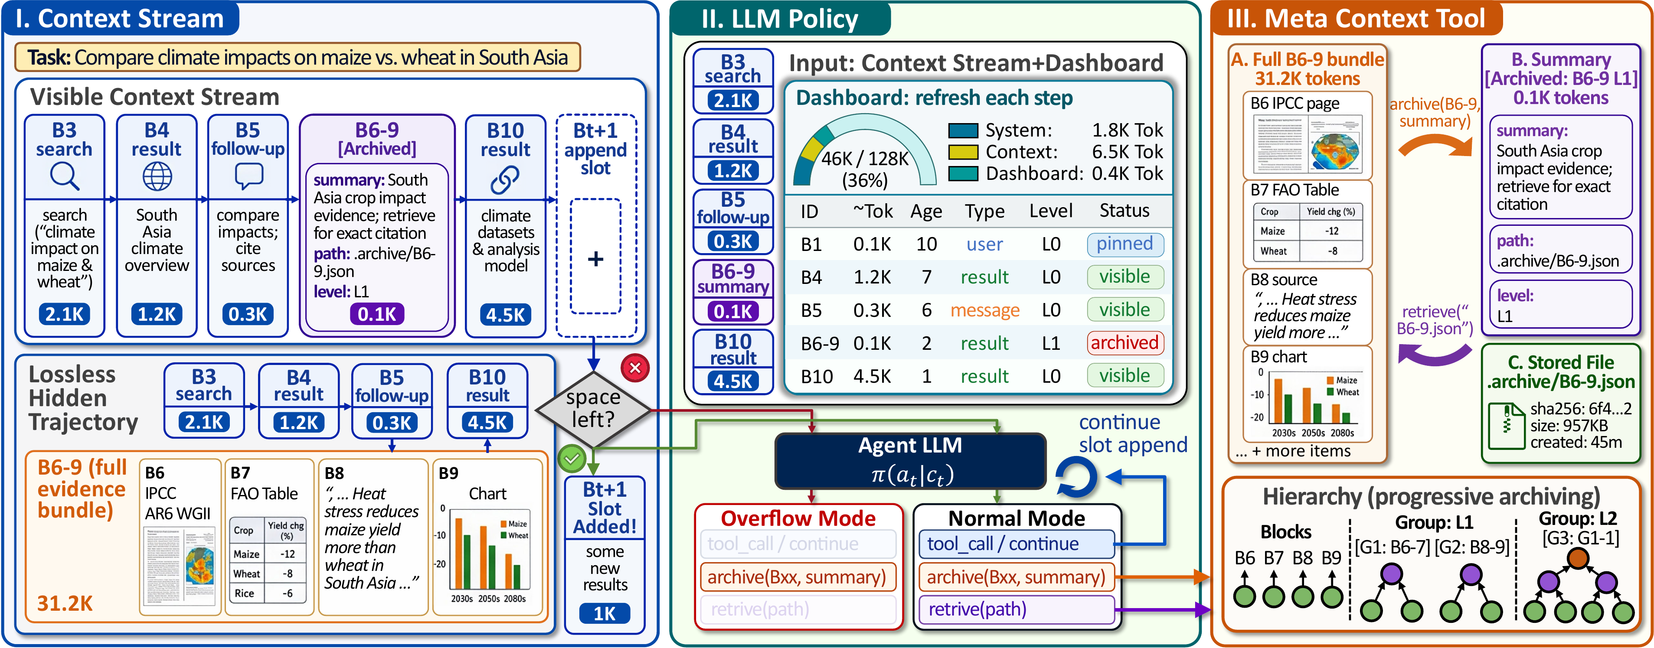Click the 1K badge in Bt+1 Slot Added
The width and height of the screenshot is (1654, 648).
tap(604, 613)
